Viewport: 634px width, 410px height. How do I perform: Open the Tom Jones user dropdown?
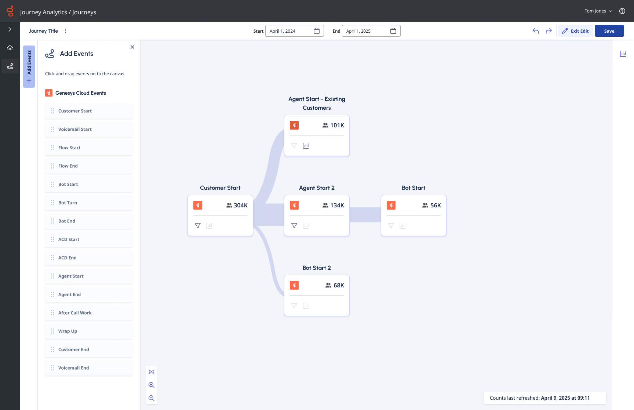point(598,11)
